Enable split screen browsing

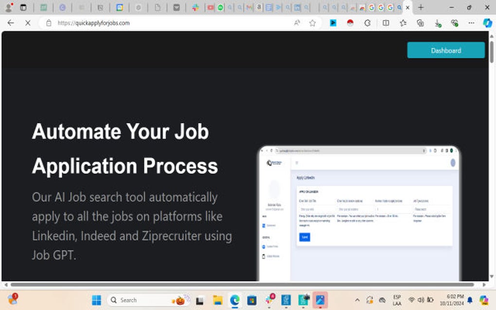(385, 23)
